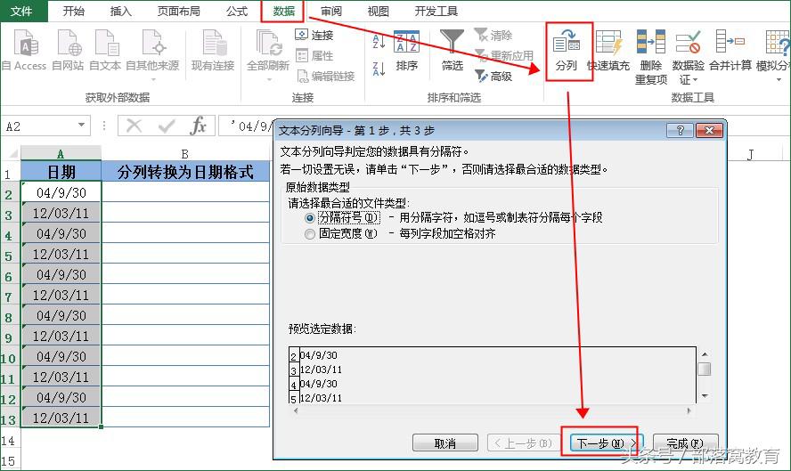Switch to the Review (审阅) tab
Screen dimensions: 791x471
coord(331,11)
